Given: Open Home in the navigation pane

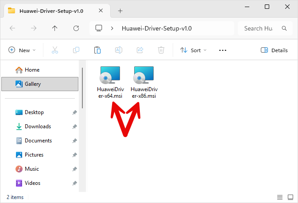Looking at the screenshot, I should [40, 70].
